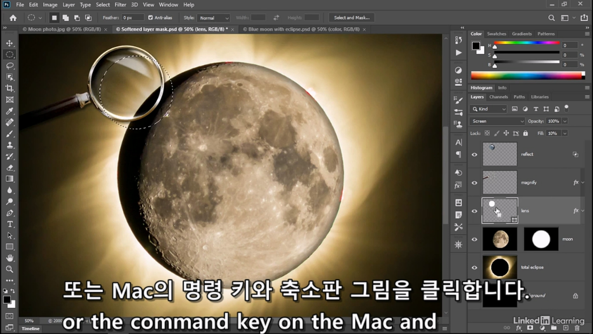
Task: Toggle the Anti-alias checkbox
Action: (x=151, y=18)
